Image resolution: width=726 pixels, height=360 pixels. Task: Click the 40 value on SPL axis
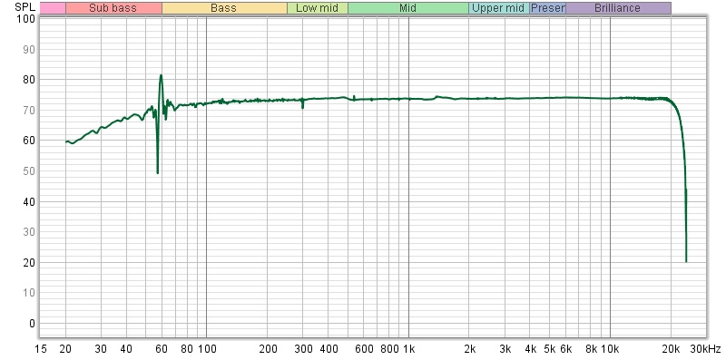tap(29, 201)
